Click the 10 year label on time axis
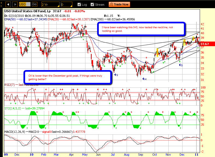The image size is (215, 157). (x=32, y=155)
